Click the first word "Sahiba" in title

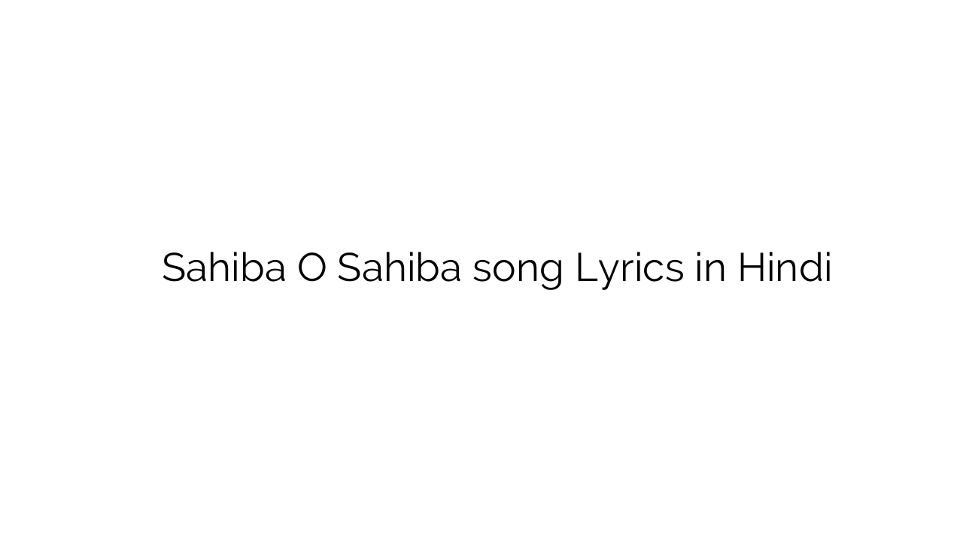coord(223,268)
